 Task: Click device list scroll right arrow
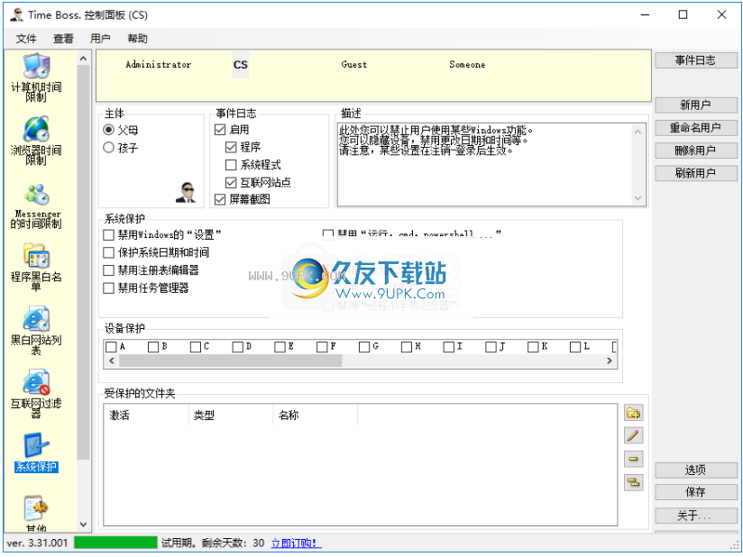click(x=610, y=361)
